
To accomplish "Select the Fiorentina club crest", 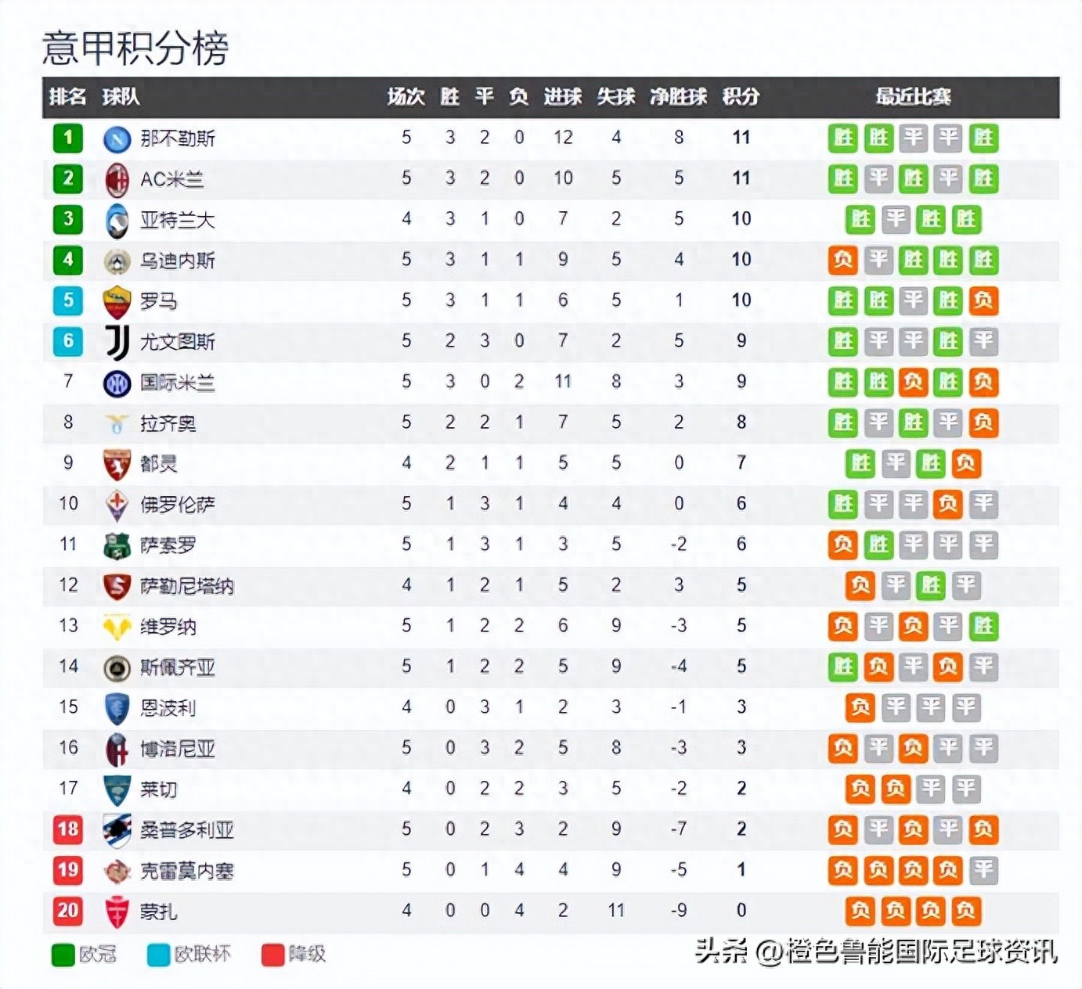I will (x=117, y=505).
